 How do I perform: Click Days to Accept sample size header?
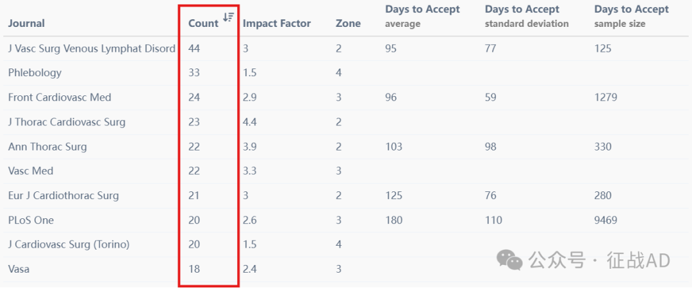(632, 16)
